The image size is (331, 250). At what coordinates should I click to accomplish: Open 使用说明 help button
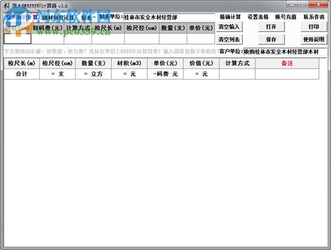(x=314, y=39)
